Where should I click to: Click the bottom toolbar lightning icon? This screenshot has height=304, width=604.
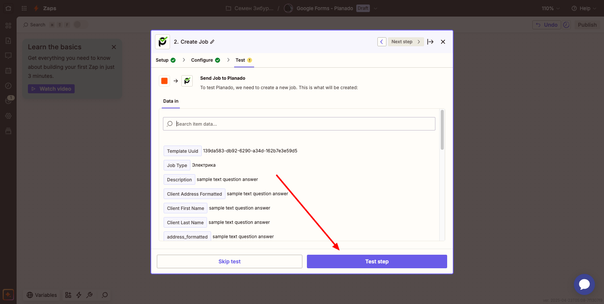[x=79, y=295]
